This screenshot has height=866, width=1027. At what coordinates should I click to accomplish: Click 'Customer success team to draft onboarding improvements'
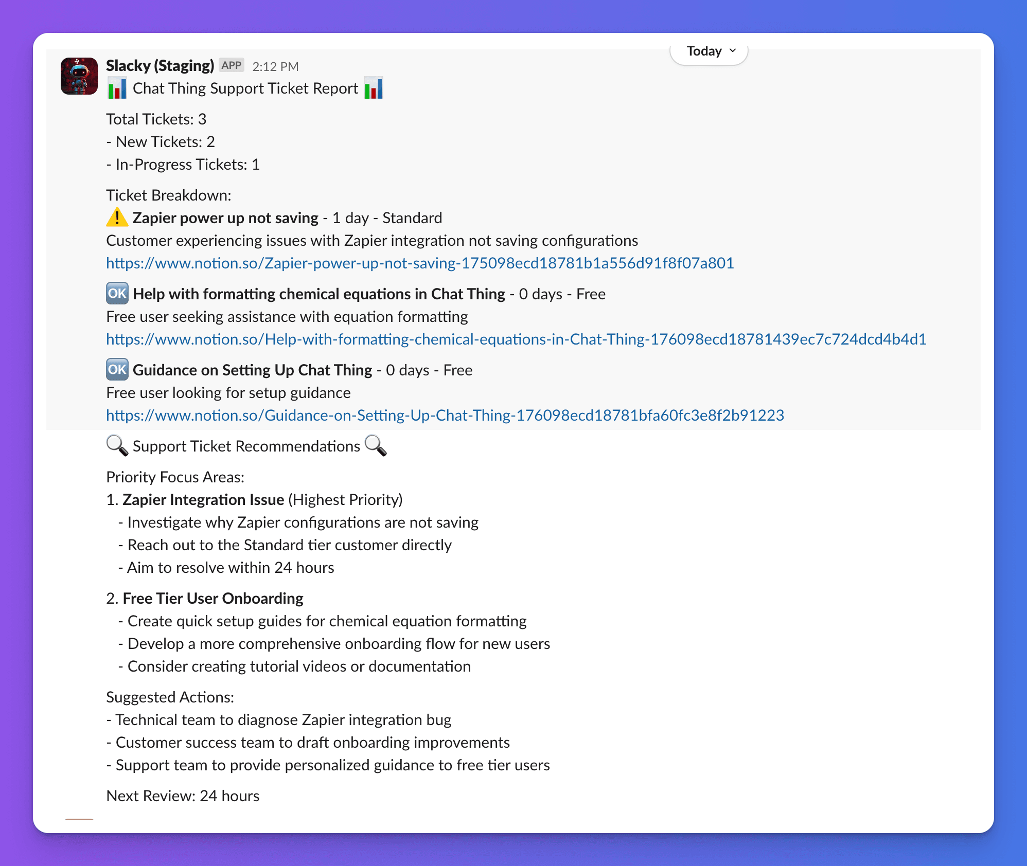point(313,743)
